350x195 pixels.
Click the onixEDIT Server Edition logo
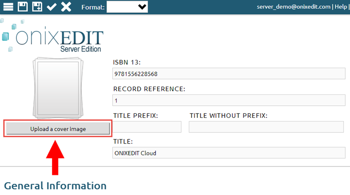pos(53,36)
